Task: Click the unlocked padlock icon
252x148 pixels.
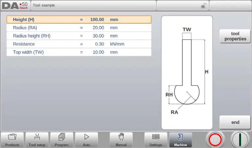Action: point(203,6)
